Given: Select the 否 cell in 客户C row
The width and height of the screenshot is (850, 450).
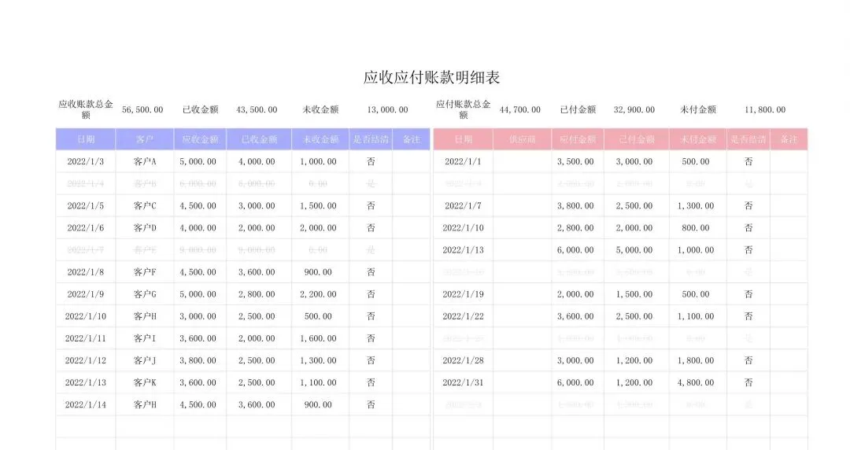Looking at the screenshot, I should point(371,206).
